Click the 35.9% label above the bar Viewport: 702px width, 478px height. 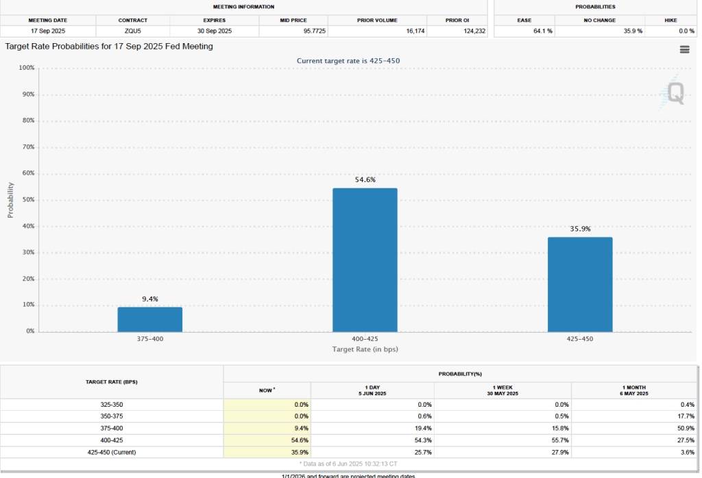point(580,229)
